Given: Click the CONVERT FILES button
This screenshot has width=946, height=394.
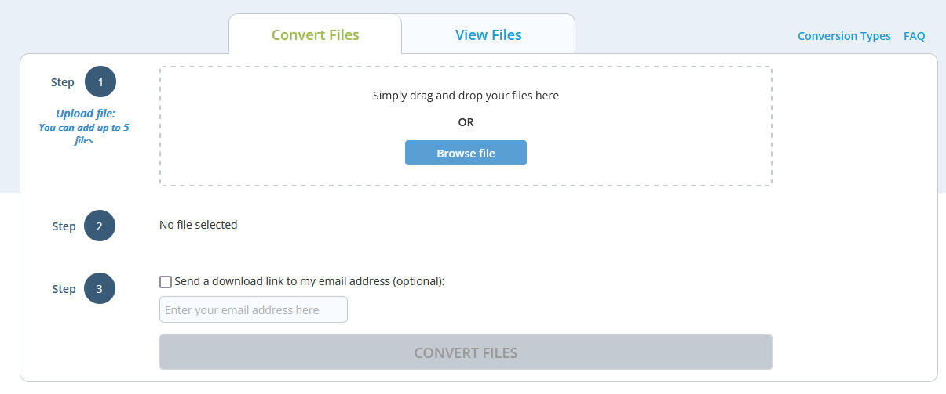Looking at the screenshot, I should 466,352.
